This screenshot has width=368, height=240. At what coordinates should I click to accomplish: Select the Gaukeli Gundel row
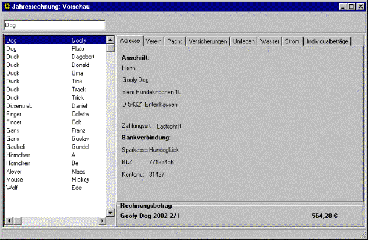point(56,147)
